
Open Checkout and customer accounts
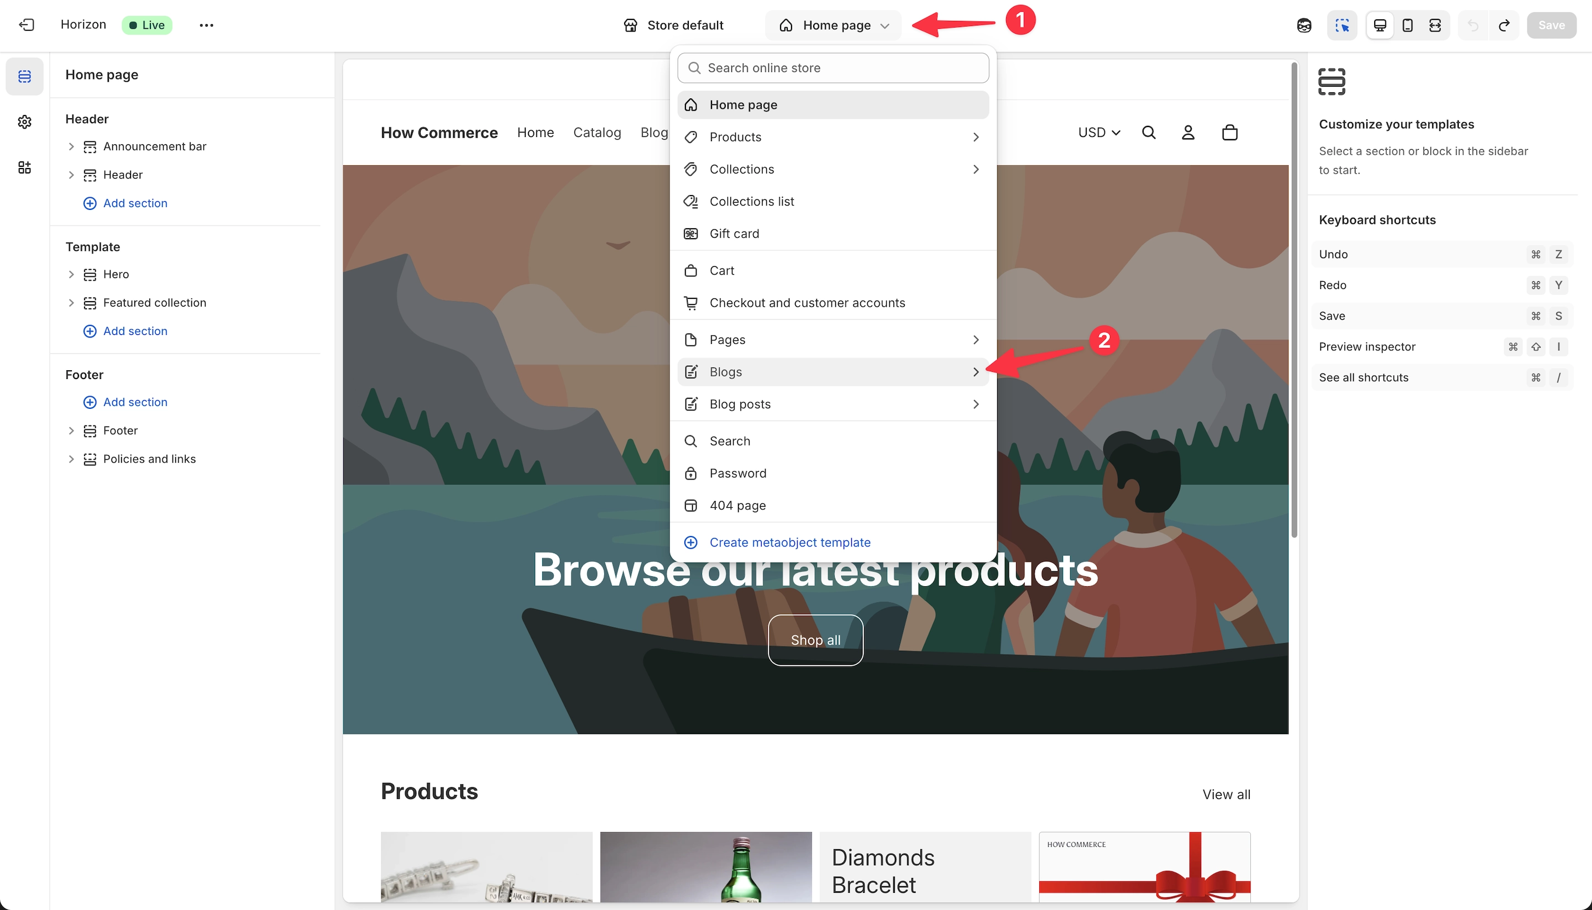click(x=833, y=302)
